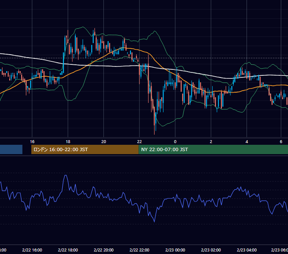
Task: Click the oscillator lowest trough after 22:00
Action: pos(154,221)
